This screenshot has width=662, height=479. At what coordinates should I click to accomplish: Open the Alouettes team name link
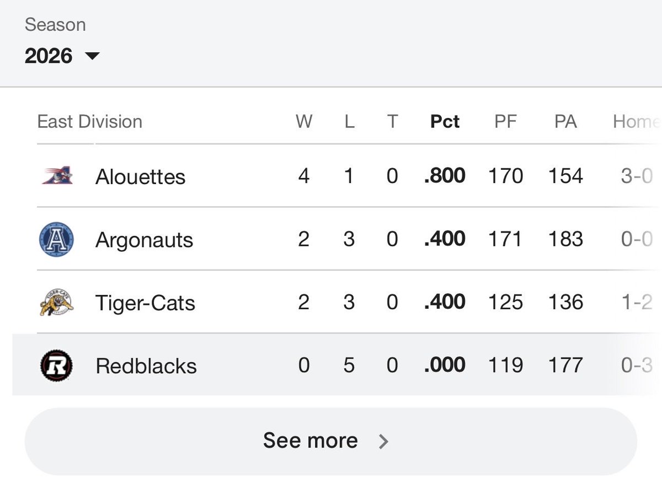[x=140, y=176]
